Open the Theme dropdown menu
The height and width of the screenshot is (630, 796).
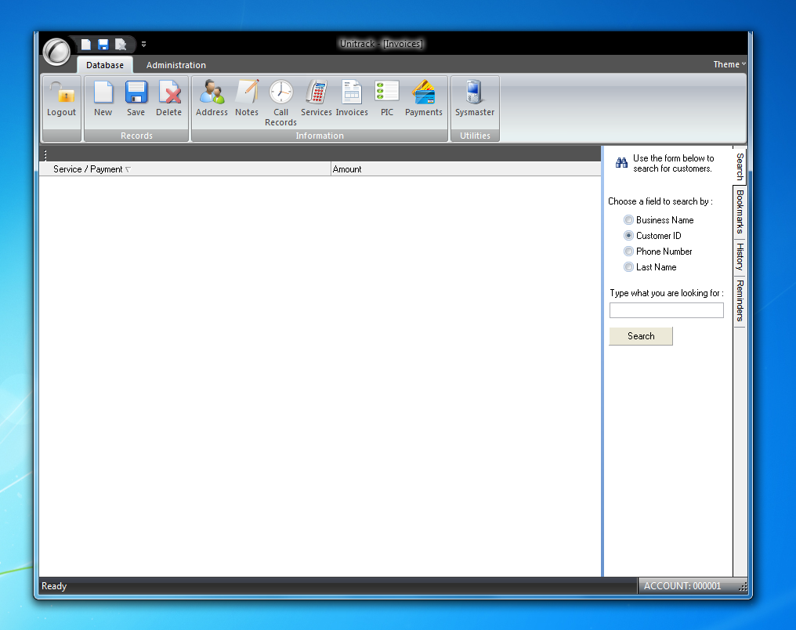click(729, 64)
